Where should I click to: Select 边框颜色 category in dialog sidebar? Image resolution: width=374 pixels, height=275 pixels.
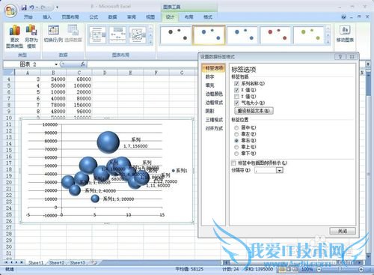[214, 94]
